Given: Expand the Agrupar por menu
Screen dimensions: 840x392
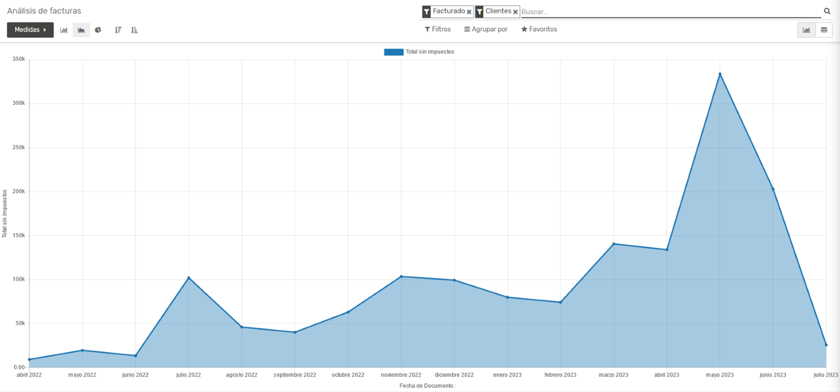Looking at the screenshot, I should tap(485, 29).
